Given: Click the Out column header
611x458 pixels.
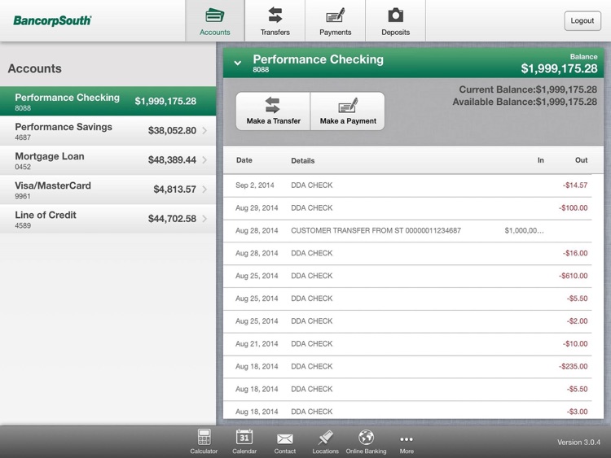Looking at the screenshot, I should click(x=581, y=160).
